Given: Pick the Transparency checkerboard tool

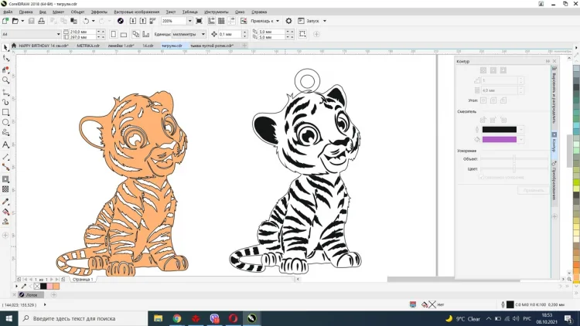Looking at the screenshot, I should [x=5, y=189].
